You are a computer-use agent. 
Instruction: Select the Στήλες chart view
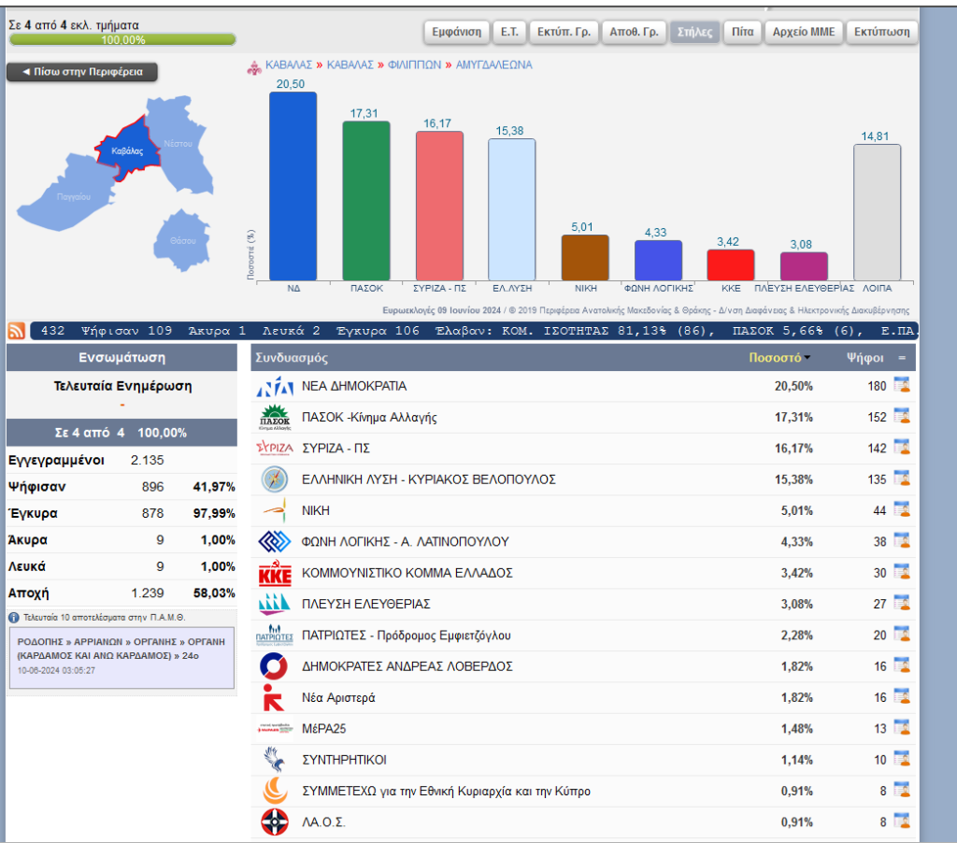[694, 32]
